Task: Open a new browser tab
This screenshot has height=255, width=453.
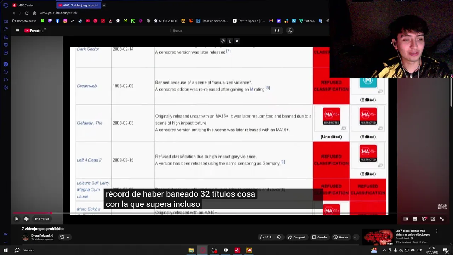Action: click(x=104, y=5)
